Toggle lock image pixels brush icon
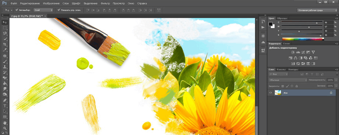 tap(287, 86)
